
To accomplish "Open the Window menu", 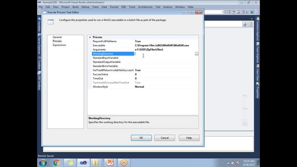I will click(180, 7).
